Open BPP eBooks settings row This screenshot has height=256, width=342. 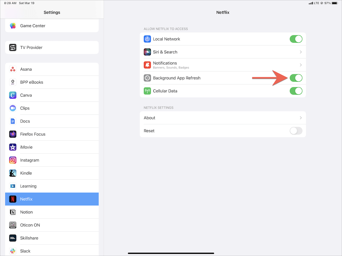point(52,82)
